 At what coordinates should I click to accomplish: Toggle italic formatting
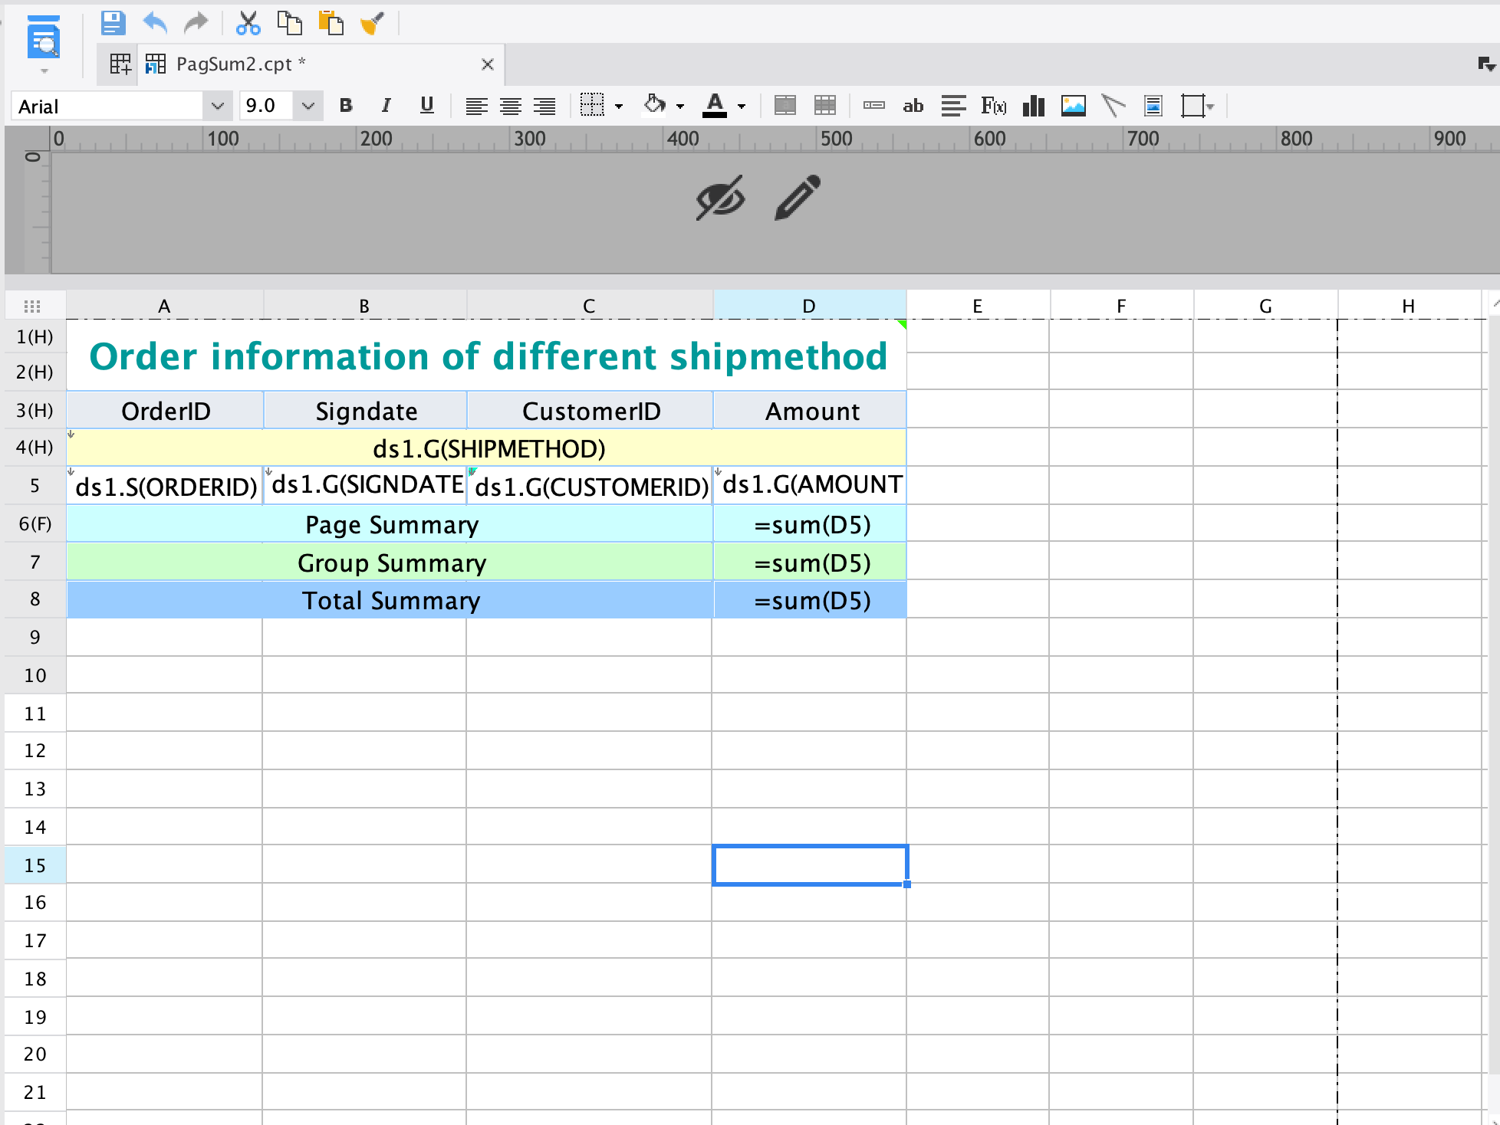[387, 106]
